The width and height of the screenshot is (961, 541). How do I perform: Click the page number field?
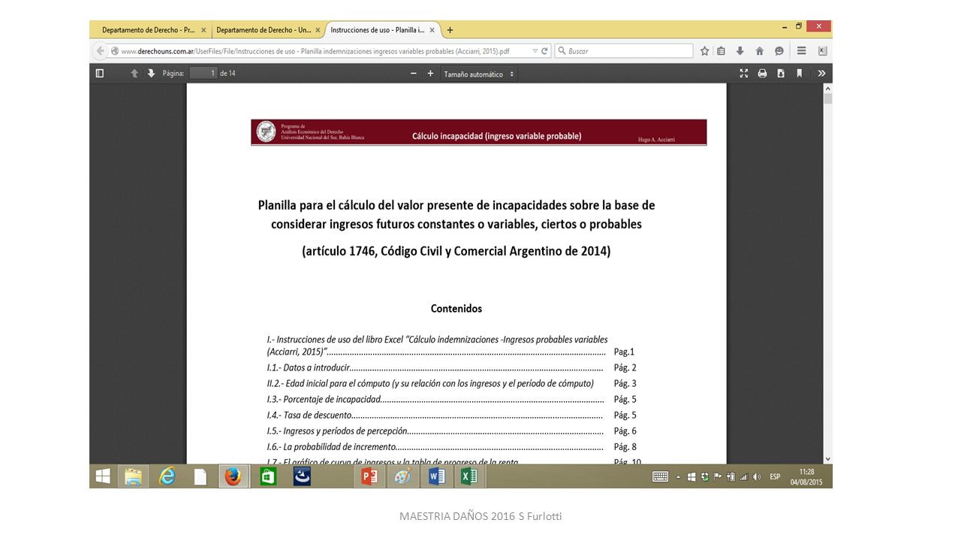[203, 73]
